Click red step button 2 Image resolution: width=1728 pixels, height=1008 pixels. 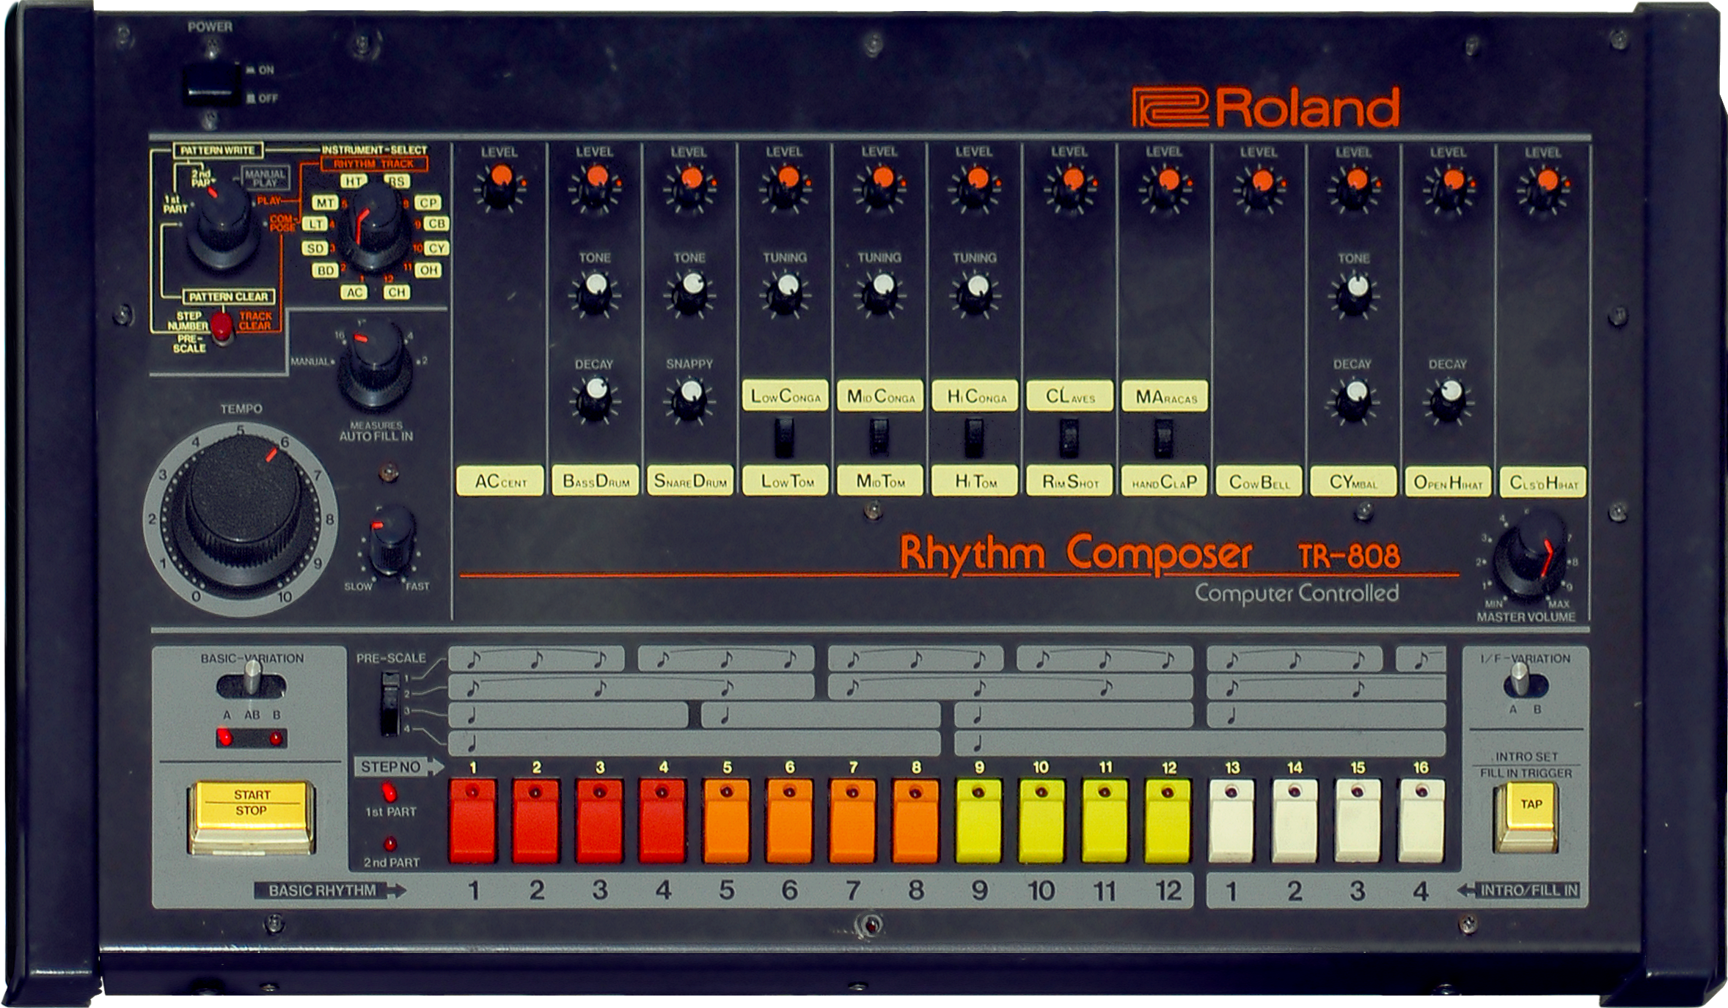pos(535,821)
